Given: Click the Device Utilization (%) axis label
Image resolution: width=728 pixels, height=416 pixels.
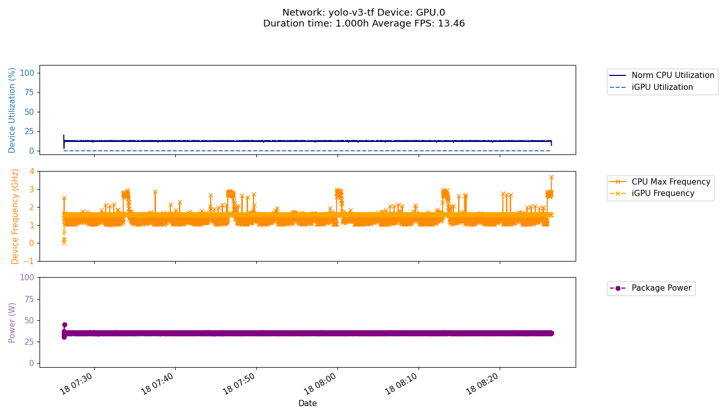Looking at the screenshot, I should click(12, 110).
